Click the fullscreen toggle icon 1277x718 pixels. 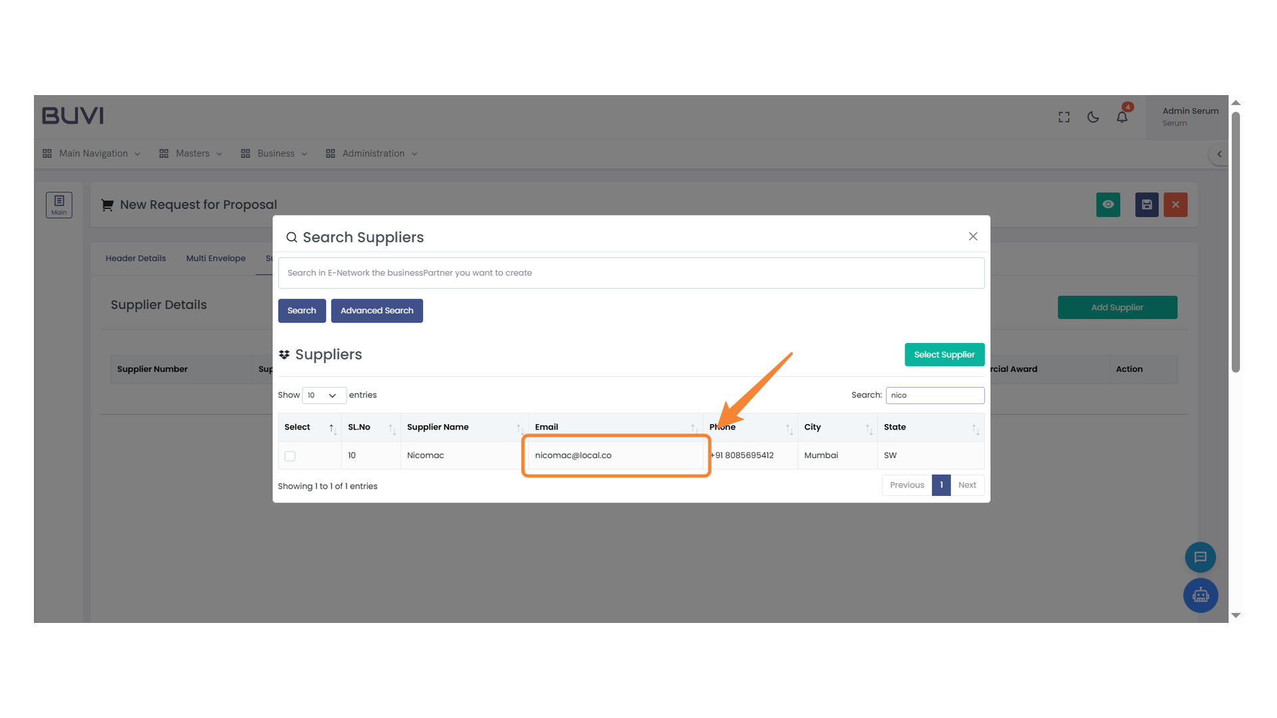tap(1064, 117)
